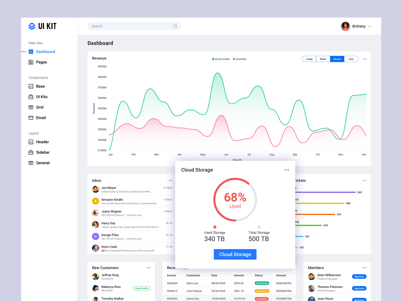
Task: Click the Cloud Storage button
Action: coord(235,254)
